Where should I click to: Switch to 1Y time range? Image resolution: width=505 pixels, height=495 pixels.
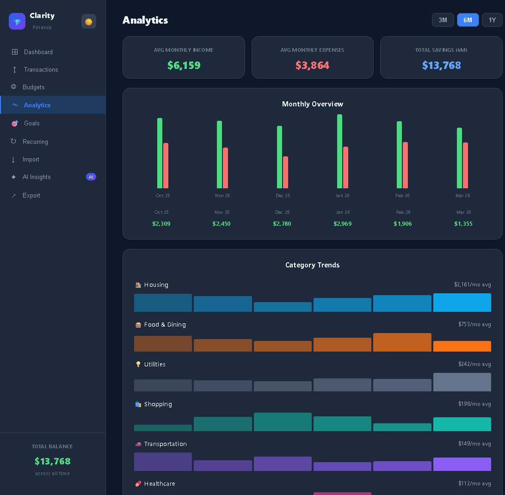[492, 20]
